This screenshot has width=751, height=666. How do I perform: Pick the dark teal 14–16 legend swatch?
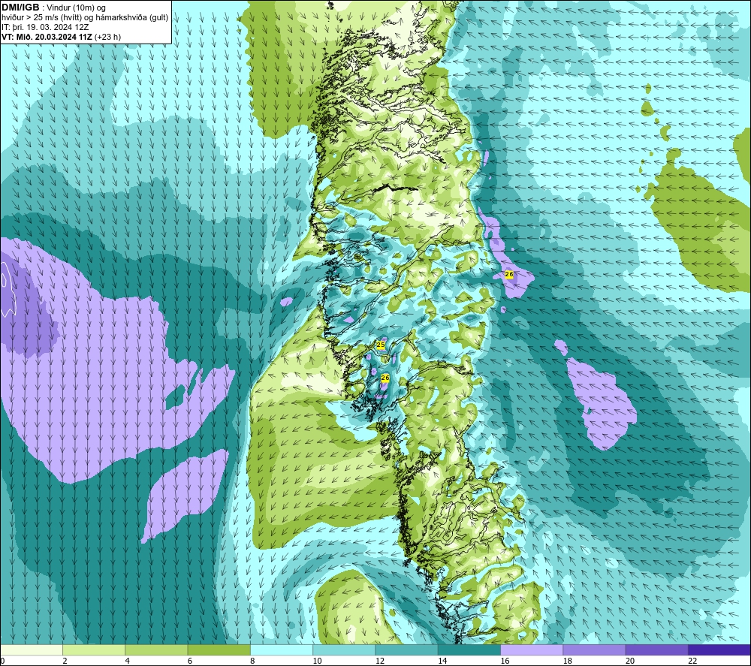click(x=469, y=649)
